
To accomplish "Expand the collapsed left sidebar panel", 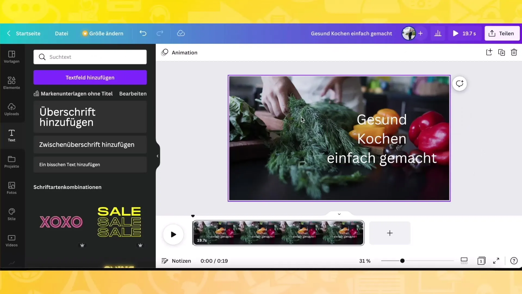I will [x=157, y=155].
